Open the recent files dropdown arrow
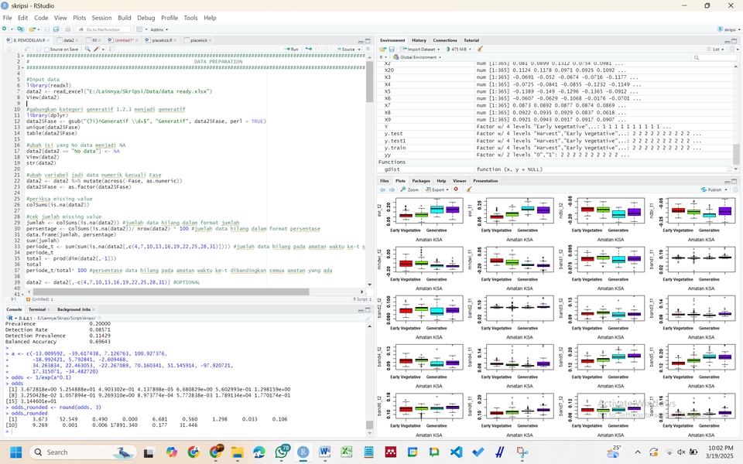This screenshot has height=464, width=743. 39,29
